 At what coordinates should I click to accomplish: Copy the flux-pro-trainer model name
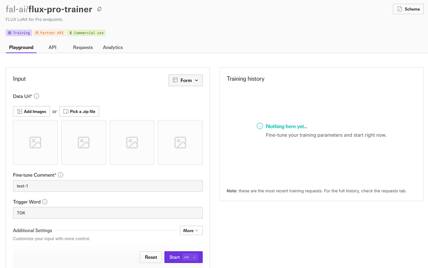99,9
